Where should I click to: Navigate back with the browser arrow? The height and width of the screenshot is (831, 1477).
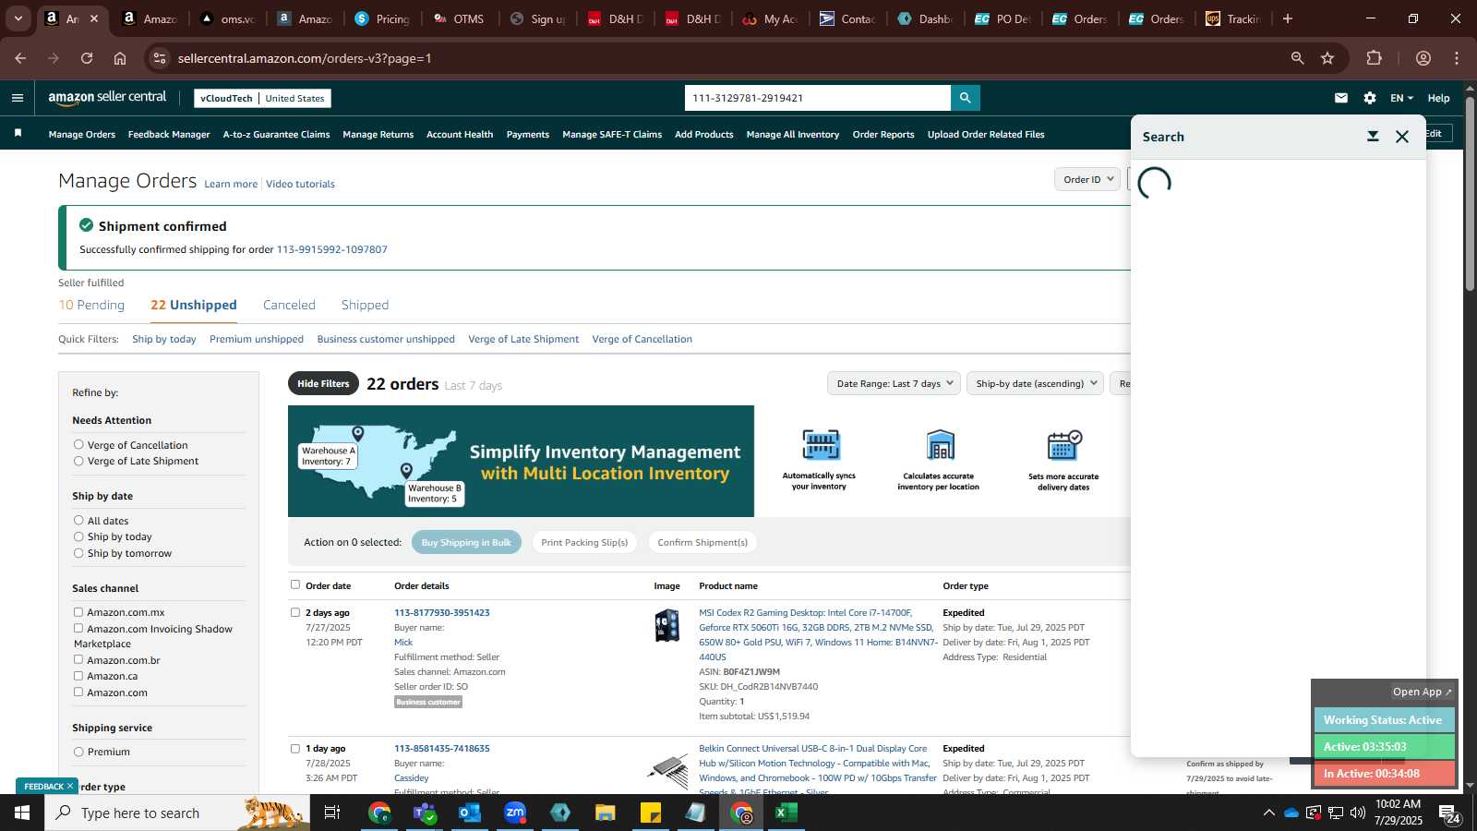pyautogui.click(x=20, y=58)
